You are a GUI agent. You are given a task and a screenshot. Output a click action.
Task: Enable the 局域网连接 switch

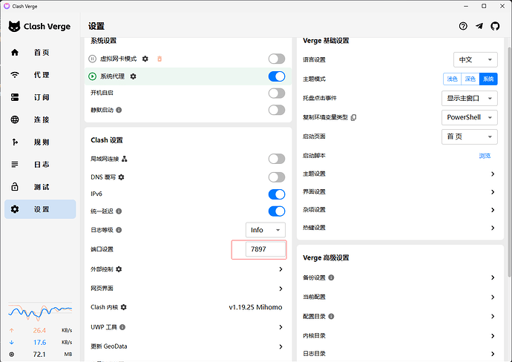(277, 159)
